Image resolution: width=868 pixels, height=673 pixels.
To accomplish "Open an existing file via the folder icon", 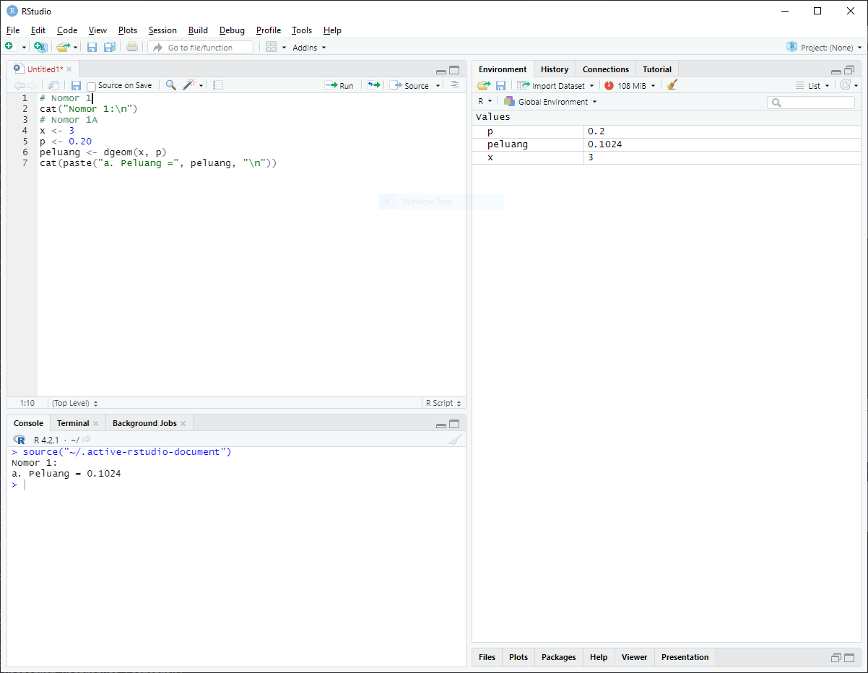I will pos(63,47).
